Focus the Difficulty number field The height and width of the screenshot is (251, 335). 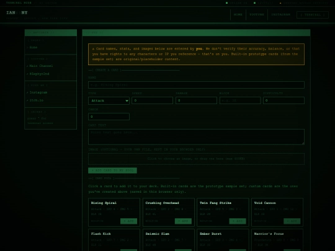pyautogui.click(x=284, y=100)
